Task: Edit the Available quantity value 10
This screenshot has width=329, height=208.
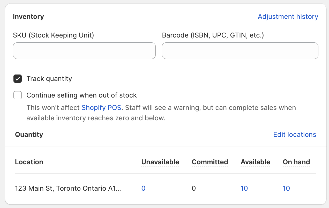Action: pyautogui.click(x=244, y=188)
